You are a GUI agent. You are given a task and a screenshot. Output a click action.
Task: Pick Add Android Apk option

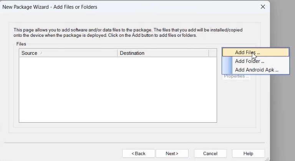(256, 70)
